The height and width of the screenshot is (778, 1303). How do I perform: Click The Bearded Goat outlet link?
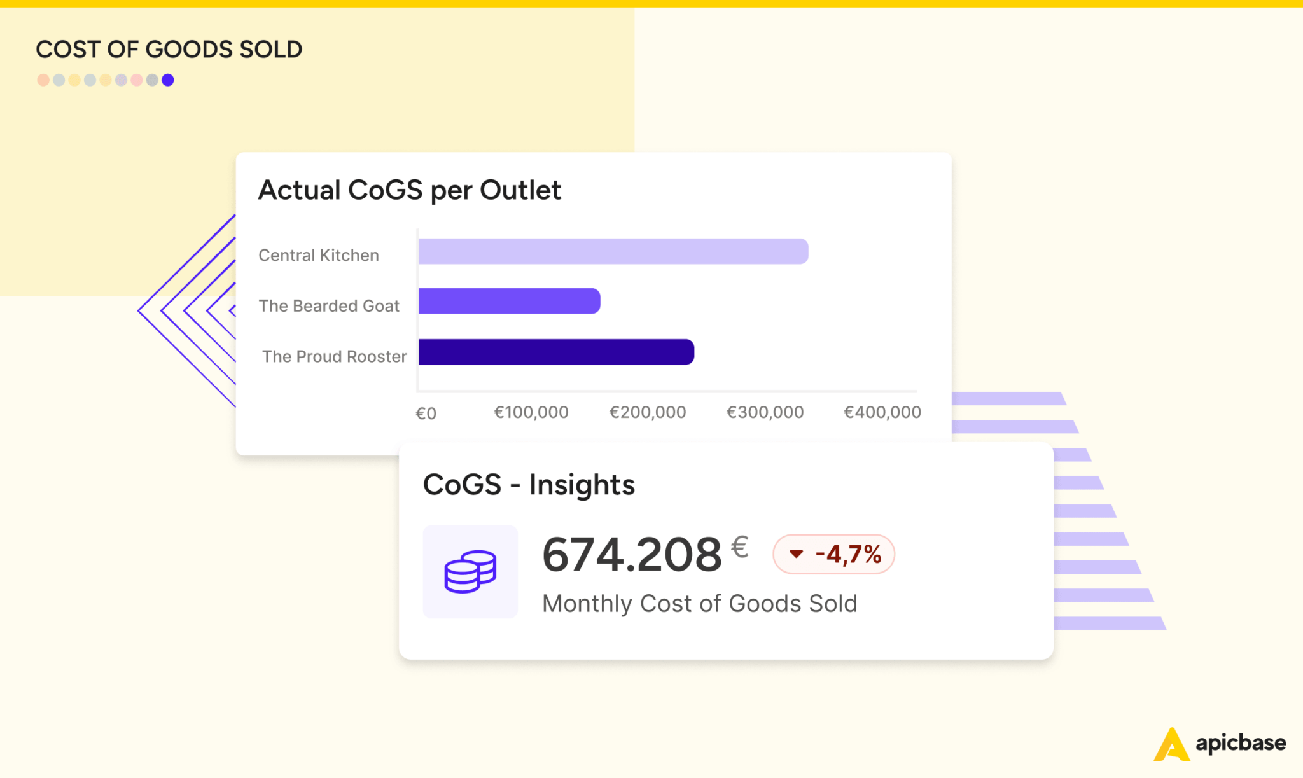click(329, 305)
